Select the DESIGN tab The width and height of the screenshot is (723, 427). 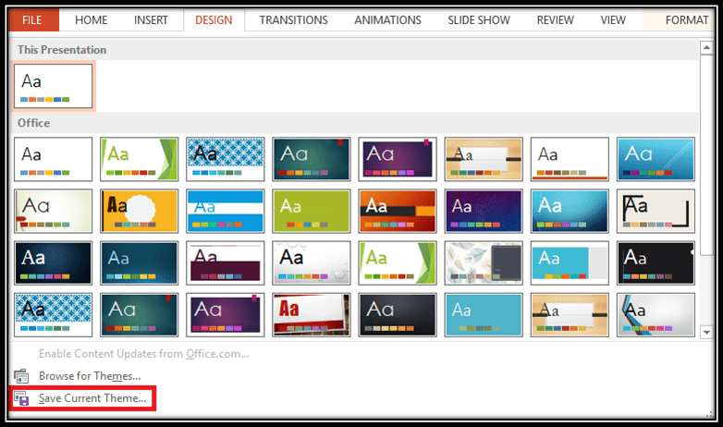tap(214, 20)
